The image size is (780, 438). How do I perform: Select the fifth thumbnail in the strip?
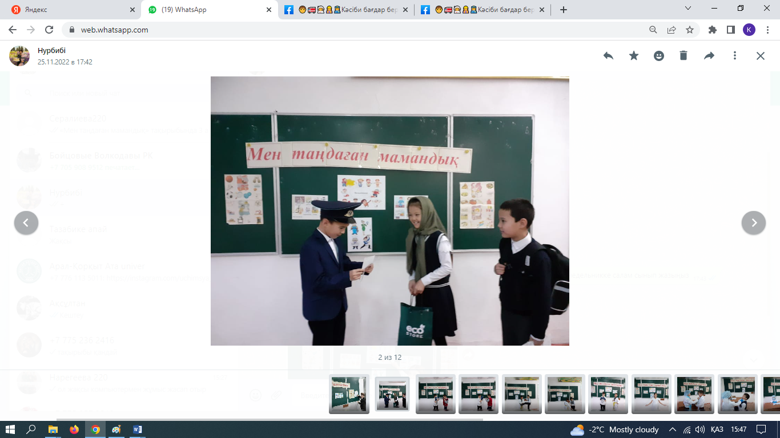(x=522, y=394)
